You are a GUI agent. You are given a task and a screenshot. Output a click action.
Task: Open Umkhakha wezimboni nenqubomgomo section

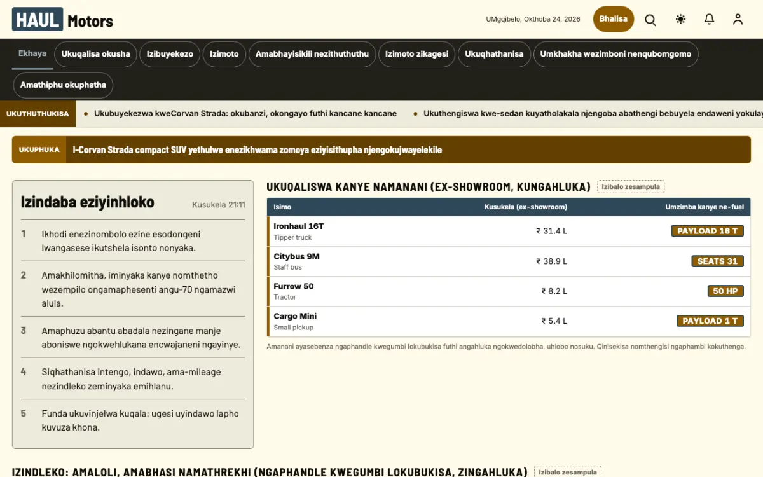pyautogui.click(x=615, y=54)
